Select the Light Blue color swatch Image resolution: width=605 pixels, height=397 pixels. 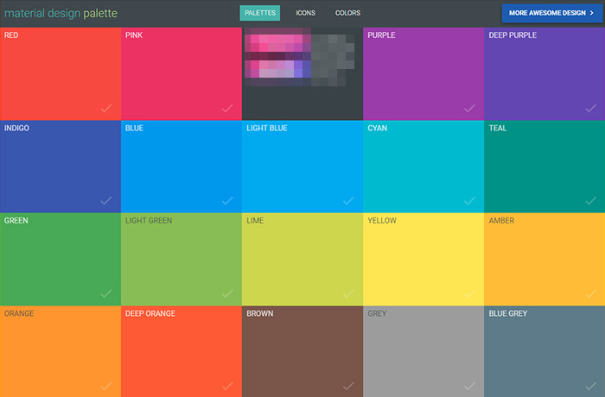point(302,167)
